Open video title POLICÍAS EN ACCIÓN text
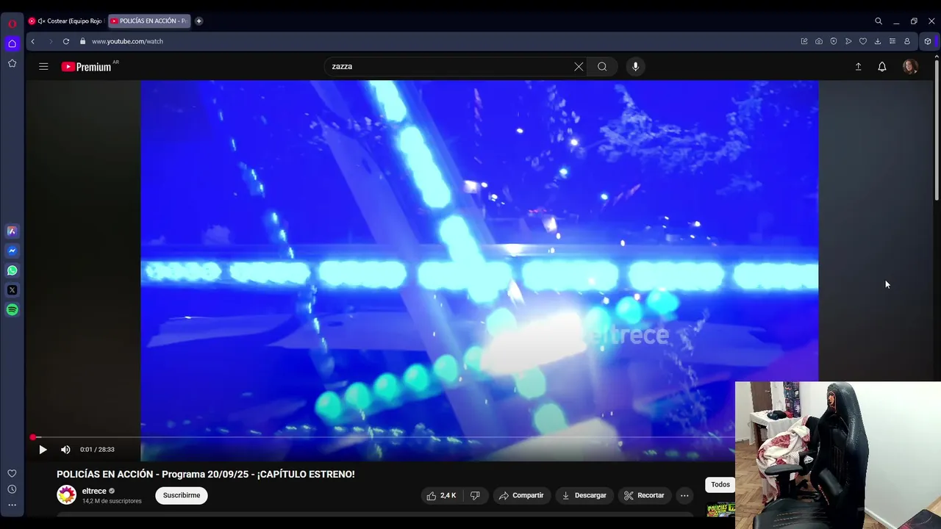This screenshot has width=941, height=529. [205, 474]
